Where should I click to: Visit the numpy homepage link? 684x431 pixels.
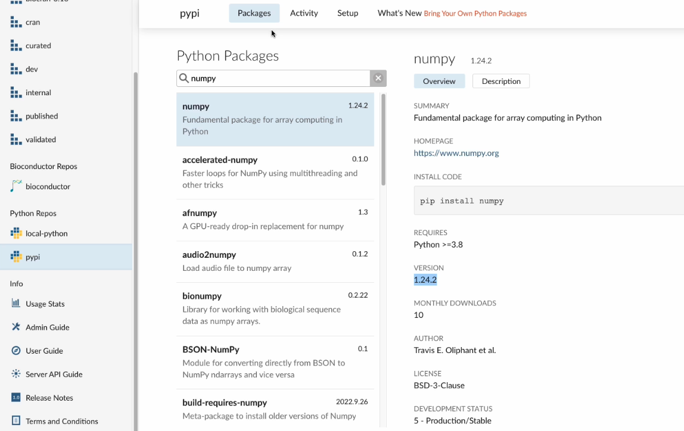tap(456, 152)
